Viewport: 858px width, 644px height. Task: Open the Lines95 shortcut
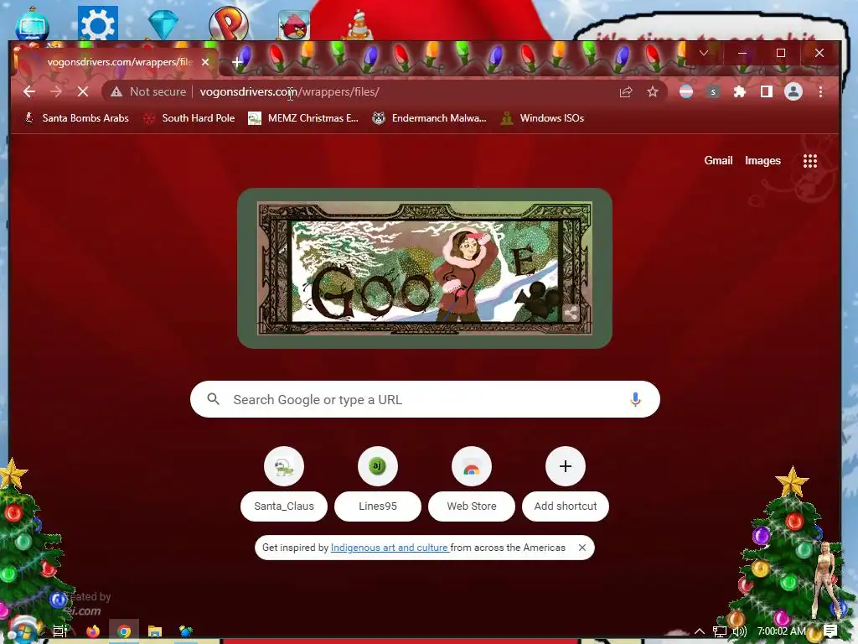point(378,484)
